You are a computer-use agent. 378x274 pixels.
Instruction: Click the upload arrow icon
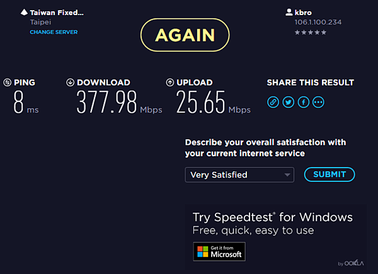(x=169, y=83)
